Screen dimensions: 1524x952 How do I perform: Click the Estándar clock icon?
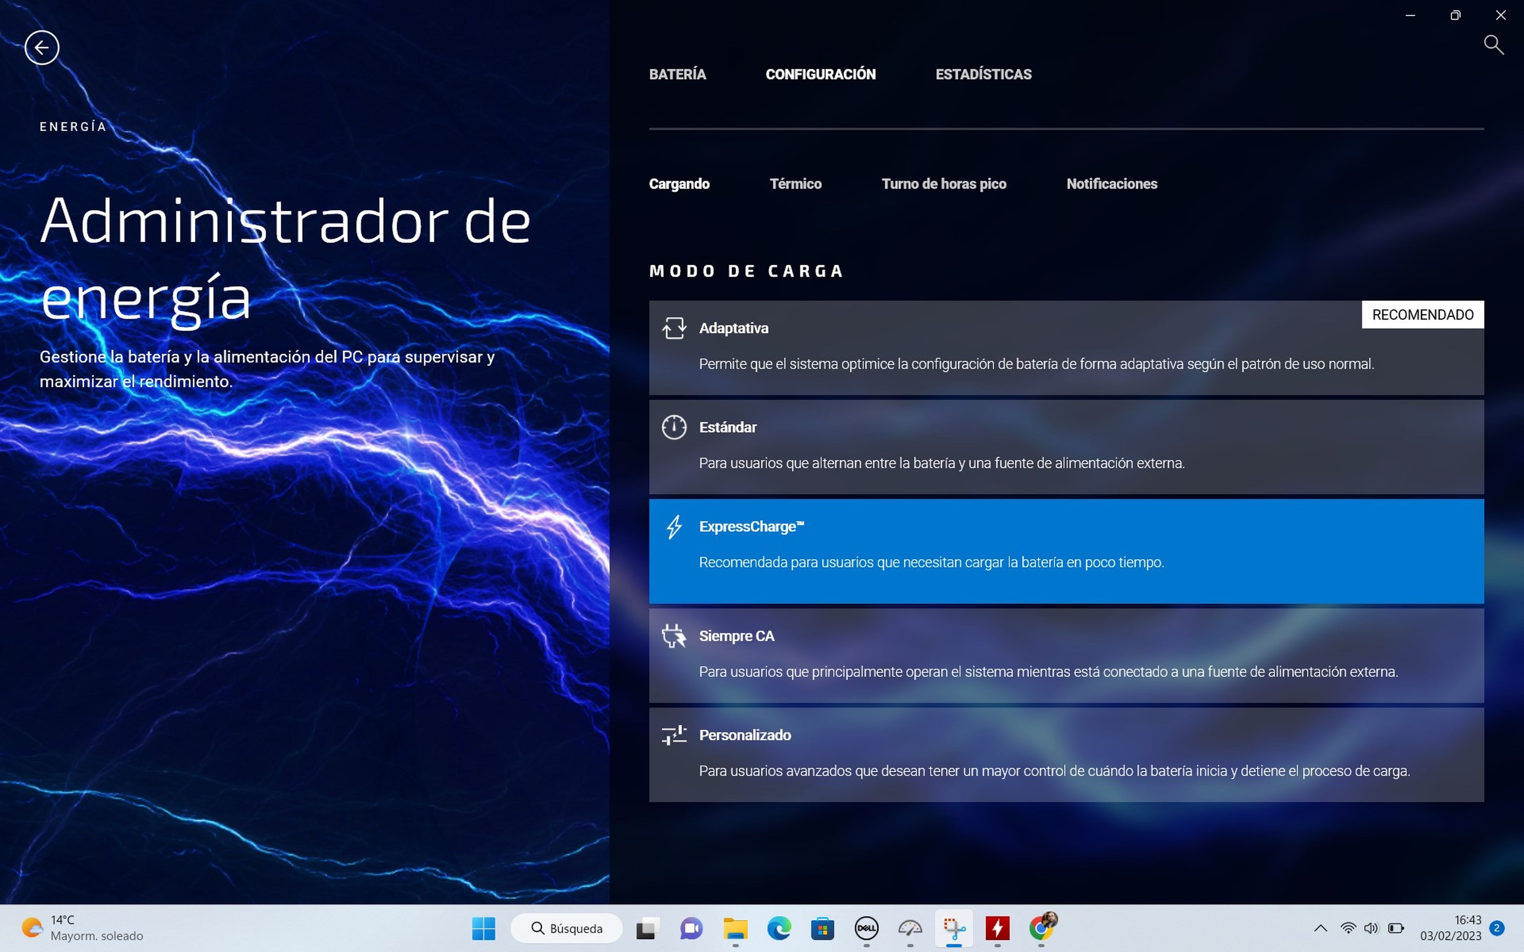pos(674,427)
